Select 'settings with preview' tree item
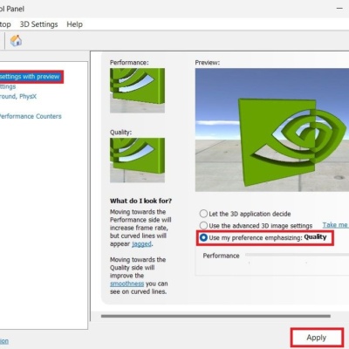349x349 pixels. click(29, 77)
